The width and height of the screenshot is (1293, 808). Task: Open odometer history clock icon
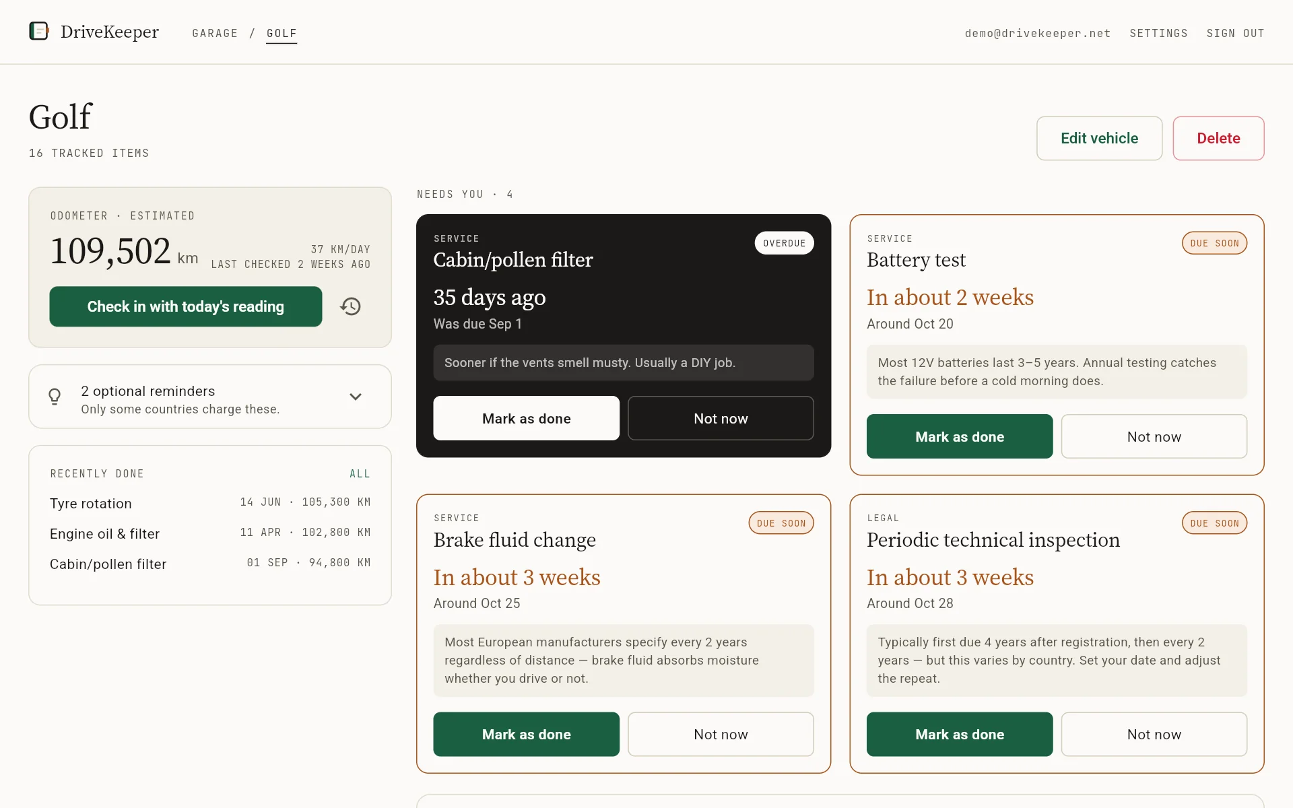(x=350, y=306)
